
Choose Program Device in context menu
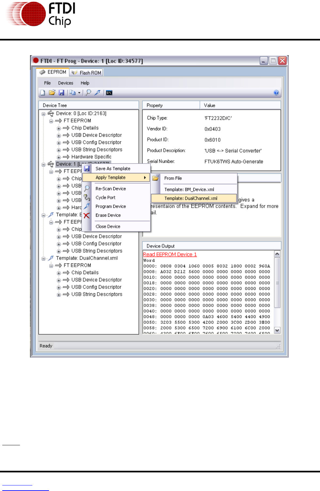116,206
